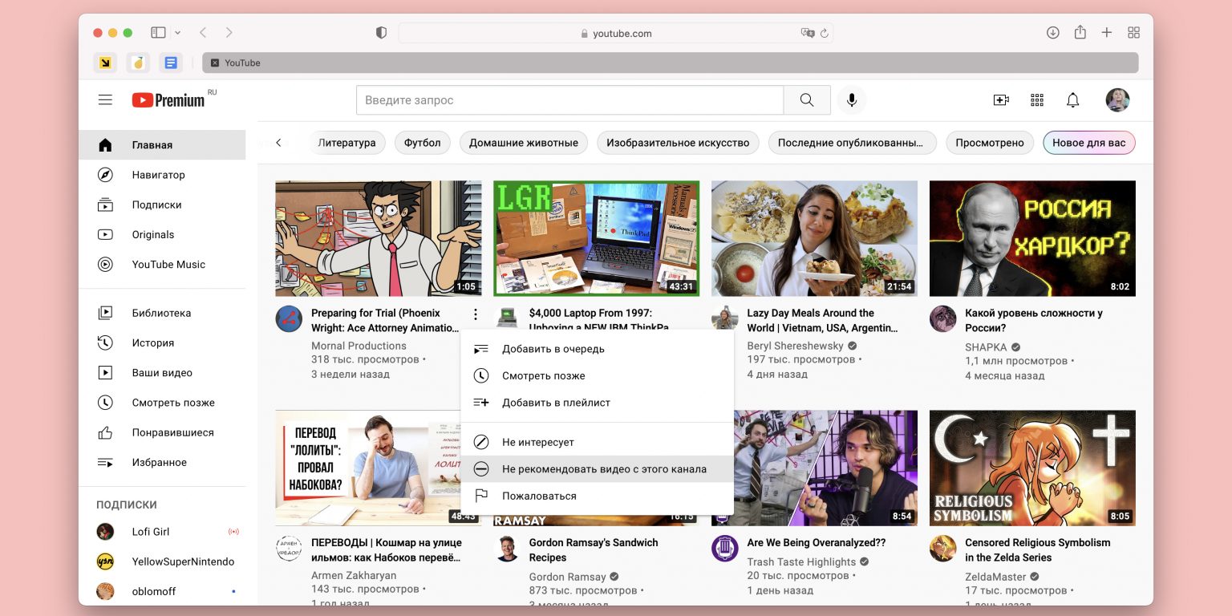Select 'Не рекомендовать видео с этого канала'
This screenshot has width=1232, height=616.
tap(603, 469)
